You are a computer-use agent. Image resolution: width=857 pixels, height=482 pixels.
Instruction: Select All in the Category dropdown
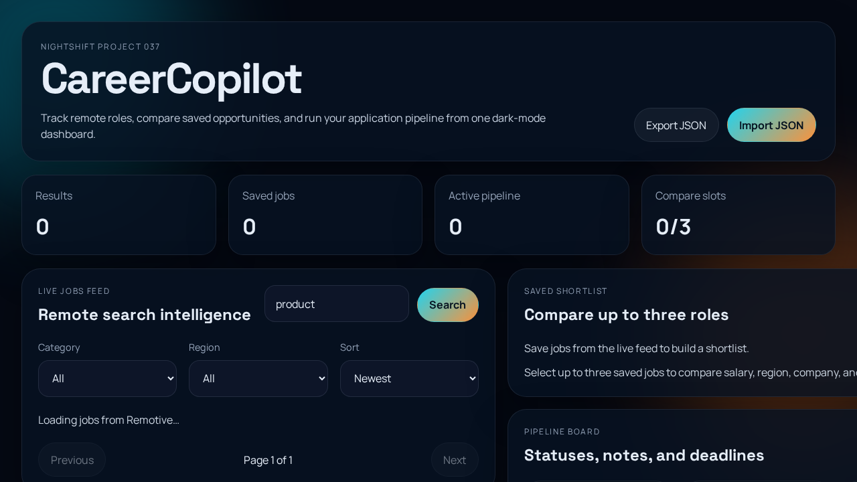pos(107,378)
